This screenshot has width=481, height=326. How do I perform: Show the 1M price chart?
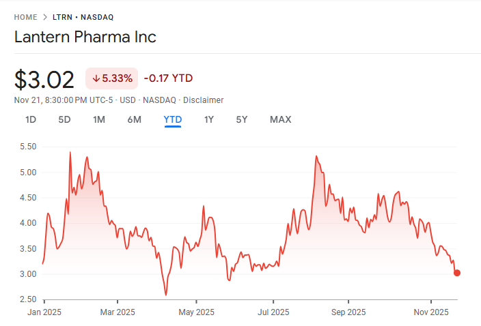pos(99,119)
